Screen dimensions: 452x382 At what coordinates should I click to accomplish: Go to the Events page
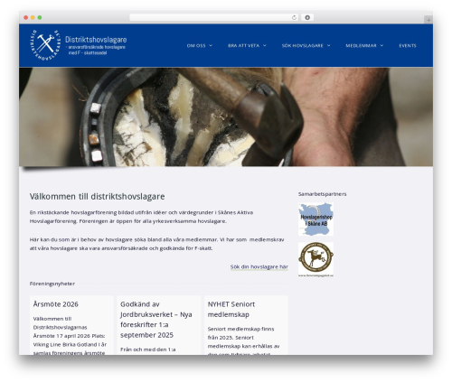408,45
